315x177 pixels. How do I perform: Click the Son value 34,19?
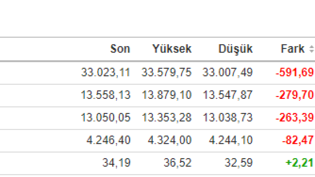tap(116, 163)
